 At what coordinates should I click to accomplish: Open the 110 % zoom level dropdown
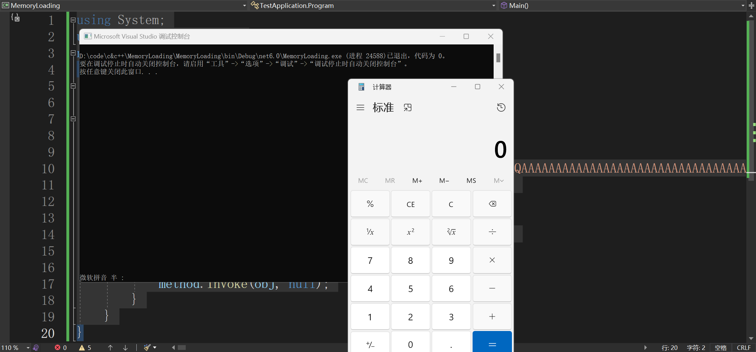point(28,348)
